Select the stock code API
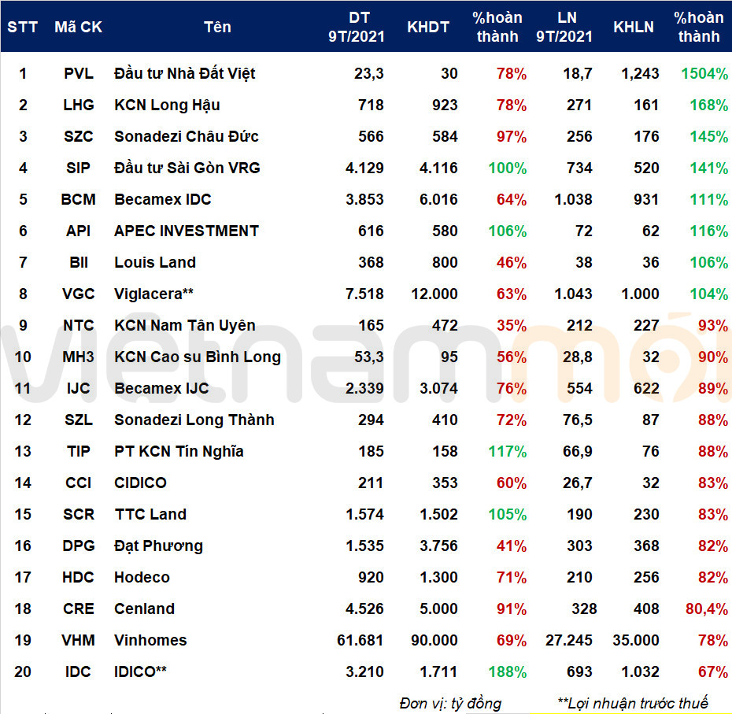This screenshot has width=732, height=714. point(78,231)
